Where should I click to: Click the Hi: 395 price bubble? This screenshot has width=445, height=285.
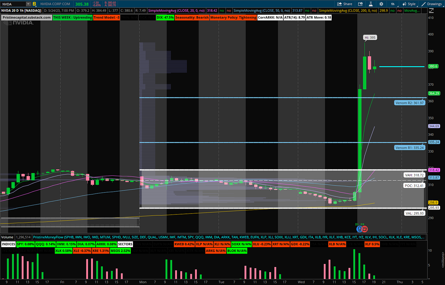pyautogui.click(x=370, y=38)
